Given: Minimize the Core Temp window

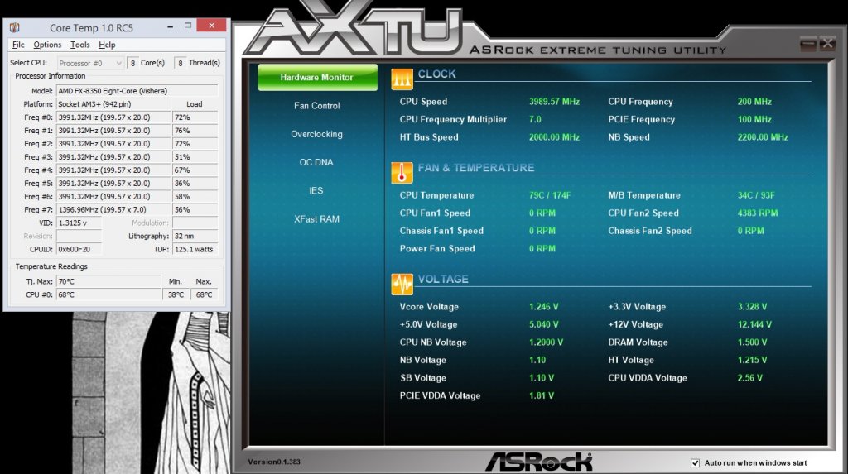Looking at the screenshot, I should point(170,26).
